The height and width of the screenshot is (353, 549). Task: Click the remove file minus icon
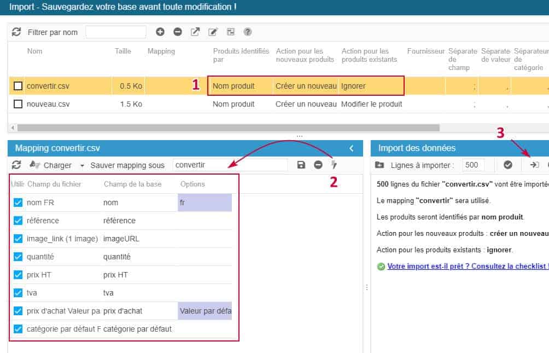(178, 32)
